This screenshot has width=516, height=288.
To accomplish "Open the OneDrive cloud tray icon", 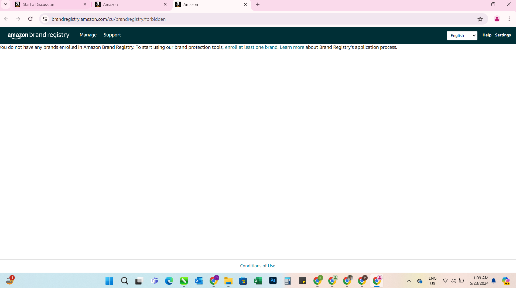I will (419, 281).
